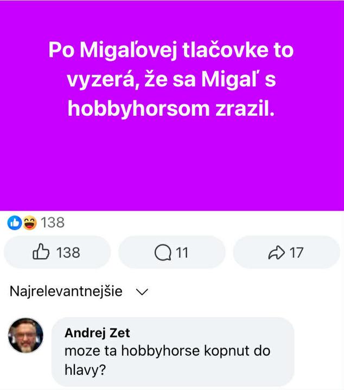Click the word 'hobbyhorsom' in the post

click(139, 109)
